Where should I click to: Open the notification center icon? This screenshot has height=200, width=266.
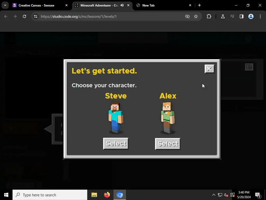[258, 195]
